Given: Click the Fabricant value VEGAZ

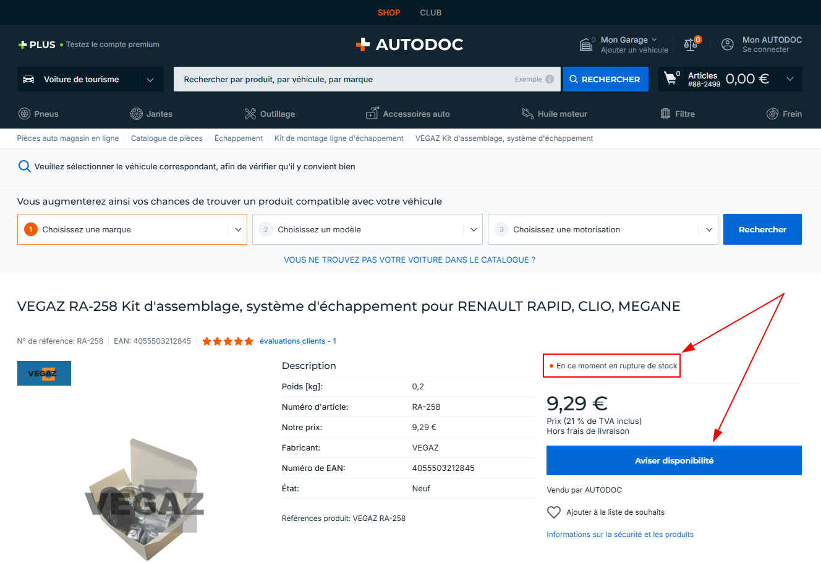Looking at the screenshot, I should click(x=425, y=448).
